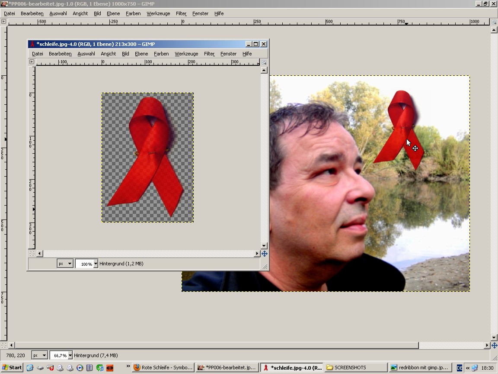
Task: Click Windows Start button
Action: [x=12, y=368]
